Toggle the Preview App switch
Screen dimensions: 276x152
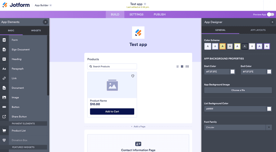point(270,14)
